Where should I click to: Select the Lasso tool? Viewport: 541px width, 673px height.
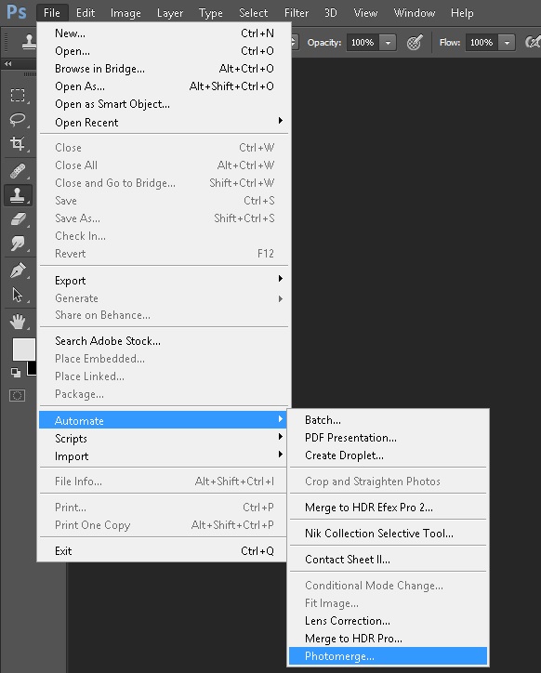click(x=18, y=119)
